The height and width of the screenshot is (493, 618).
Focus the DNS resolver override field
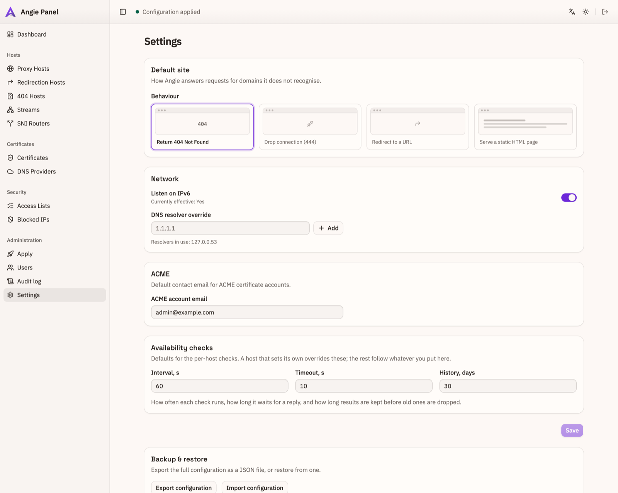pos(230,228)
